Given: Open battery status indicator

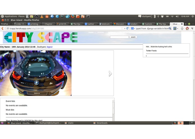Looking at the screenshot, I should pyautogui.click(x=168, y=16).
